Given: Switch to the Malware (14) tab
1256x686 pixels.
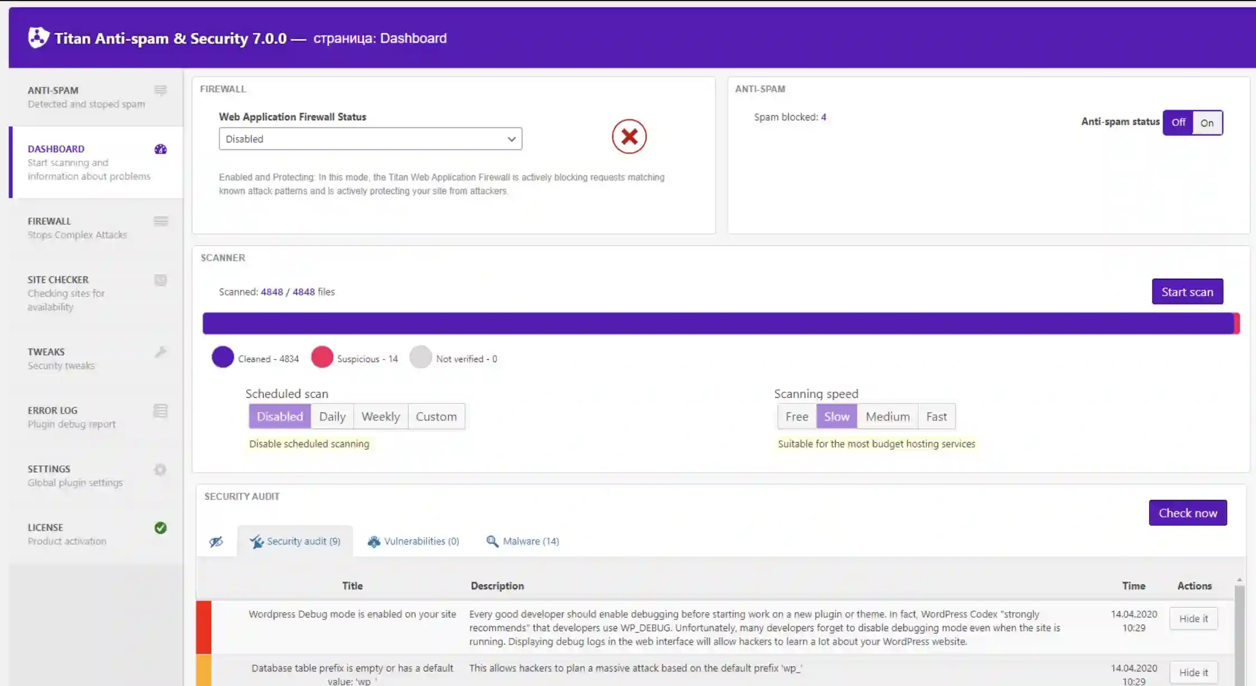Looking at the screenshot, I should (x=523, y=541).
